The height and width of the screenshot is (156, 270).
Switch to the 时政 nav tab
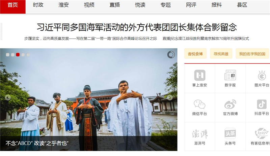(x=38, y=5)
